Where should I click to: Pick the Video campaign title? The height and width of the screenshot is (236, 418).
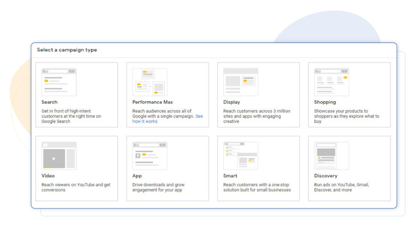[48, 176]
